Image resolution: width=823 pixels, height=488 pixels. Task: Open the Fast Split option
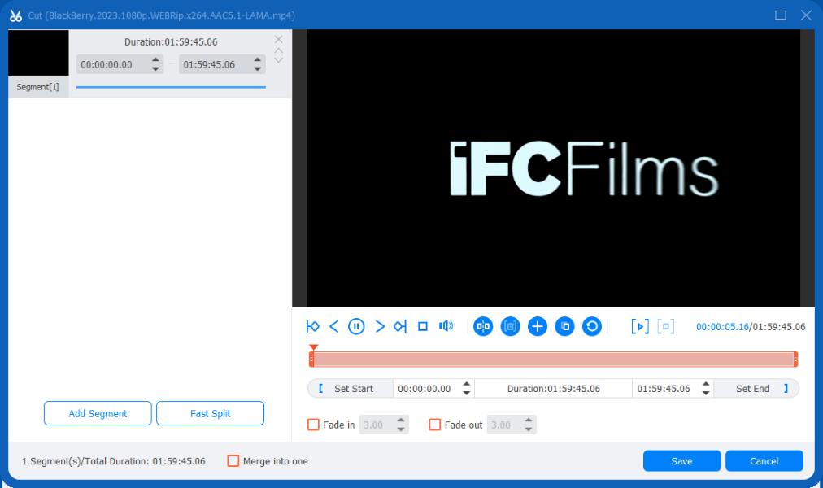[x=210, y=413]
